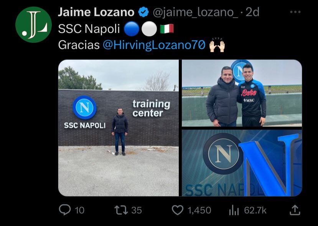The image size is (318, 226).
Task: Open Jaime Lozano display name profile
Action: pyautogui.click(x=96, y=12)
